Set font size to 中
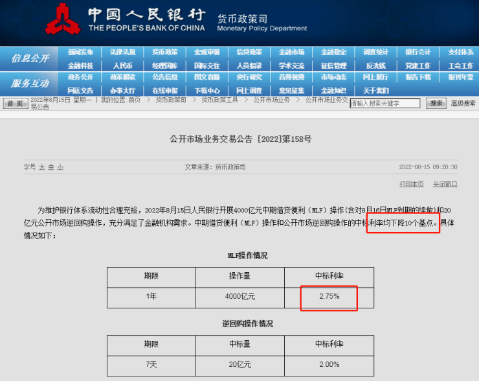479x381 pixels. [51, 167]
